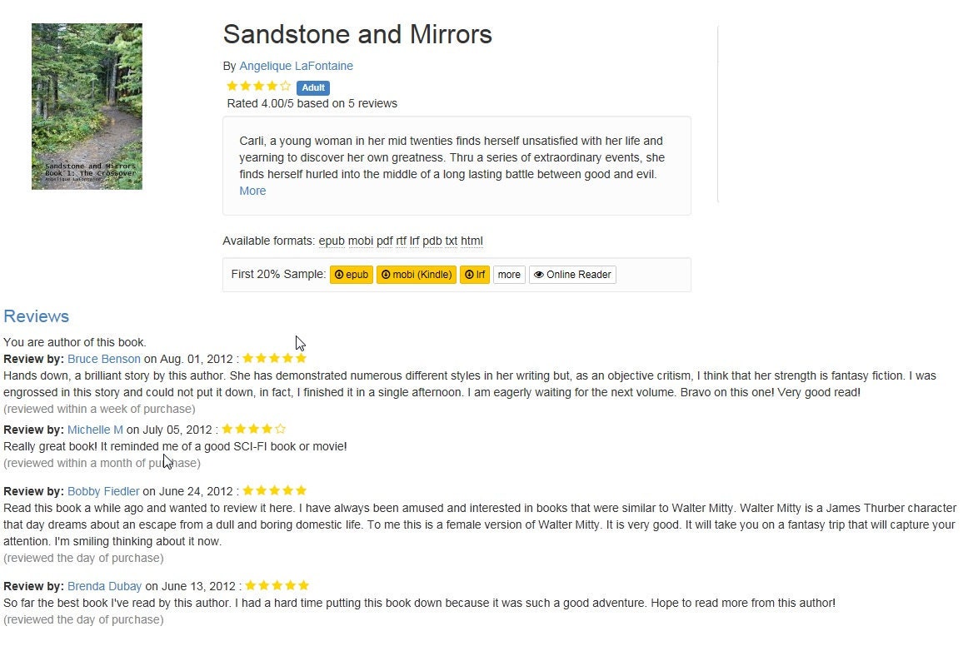Open author Angelique LaFontaine's page
This screenshot has height=661, width=973.
[296, 66]
